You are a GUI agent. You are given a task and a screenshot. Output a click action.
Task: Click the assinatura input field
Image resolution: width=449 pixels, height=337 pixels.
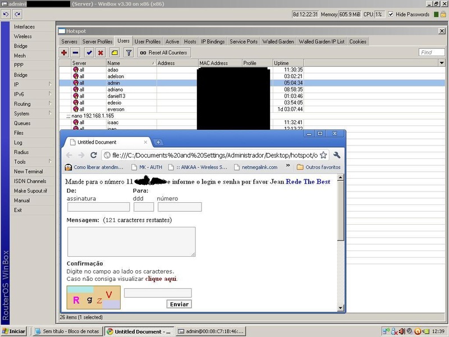(x=99, y=207)
